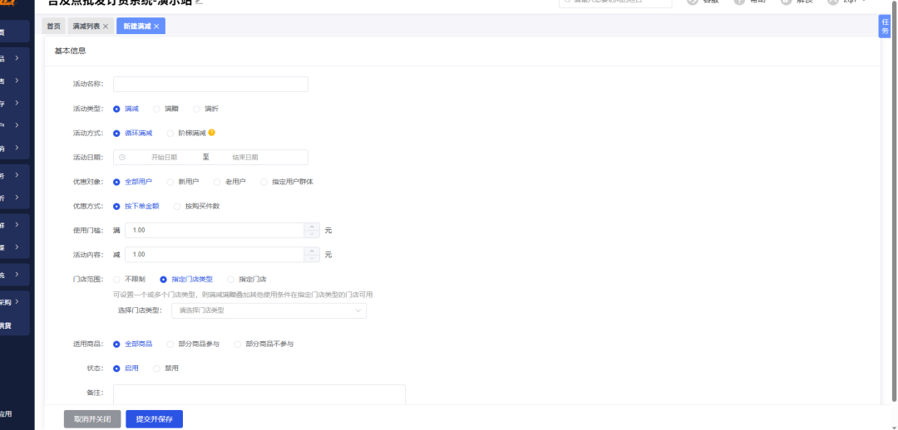Click the 提交并保存 button
The height and width of the screenshot is (430, 898).
pos(154,419)
